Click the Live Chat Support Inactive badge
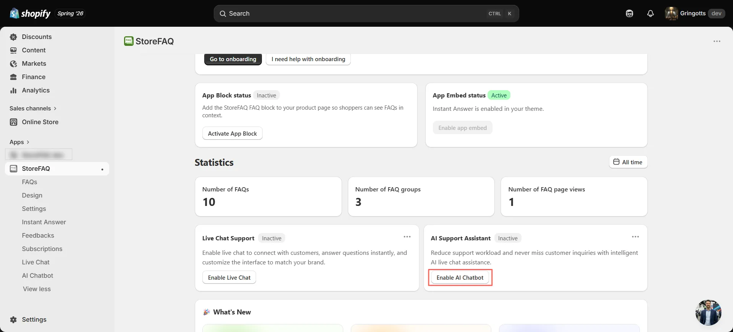Screen dimensions: 733x332 click(271, 238)
